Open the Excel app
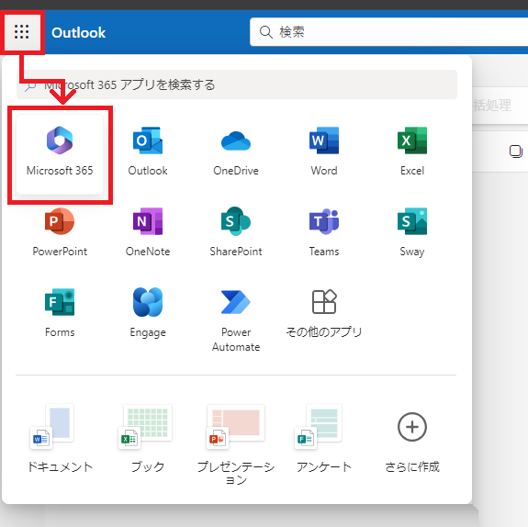The image size is (528, 527). click(x=412, y=151)
